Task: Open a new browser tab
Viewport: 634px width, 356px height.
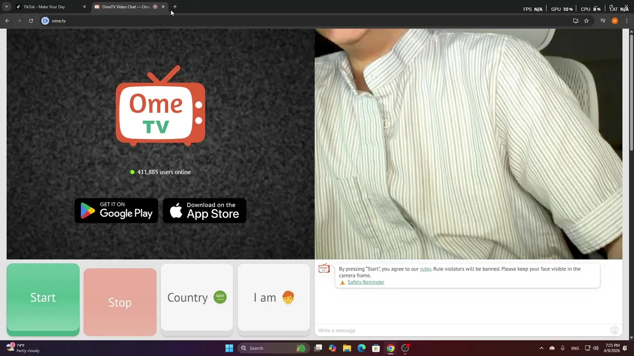Action: point(175,7)
